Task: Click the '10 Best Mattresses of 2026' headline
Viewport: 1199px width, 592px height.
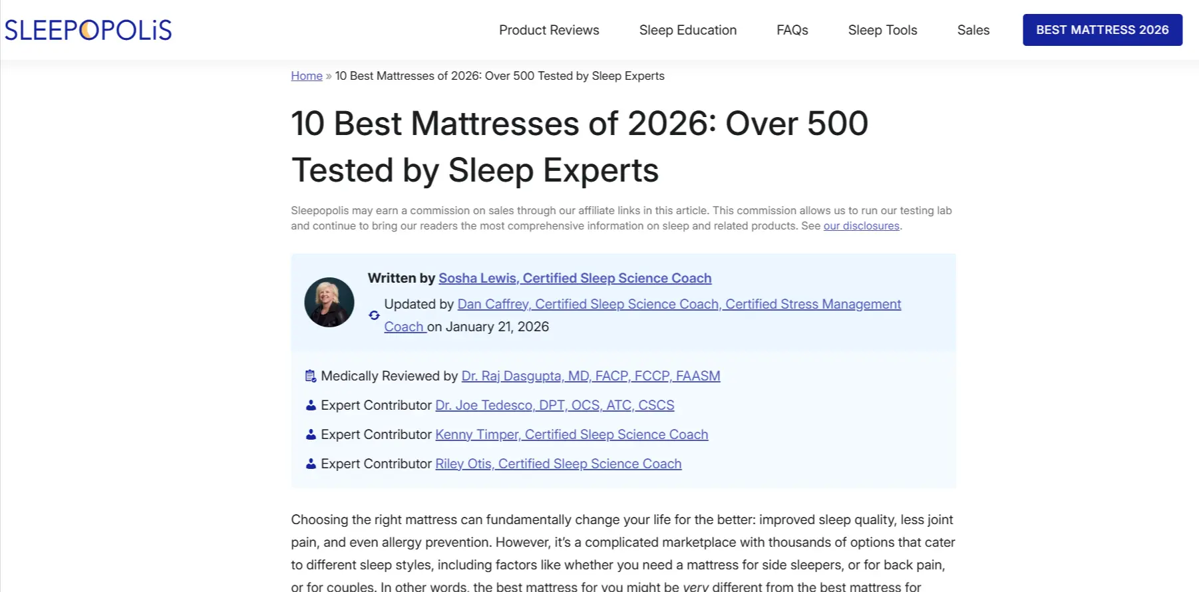Action: (x=580, y=147)
